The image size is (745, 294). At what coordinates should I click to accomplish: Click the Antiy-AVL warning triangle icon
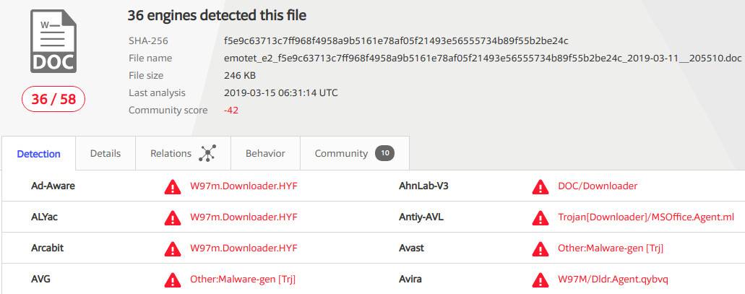[x=541, y=217]
